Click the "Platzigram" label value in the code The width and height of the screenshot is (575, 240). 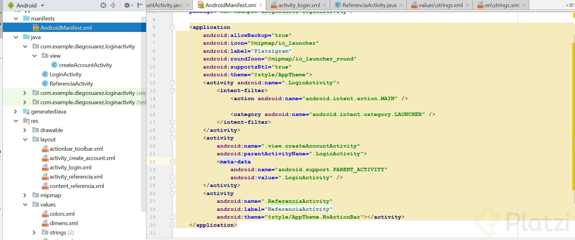[271, 51]
